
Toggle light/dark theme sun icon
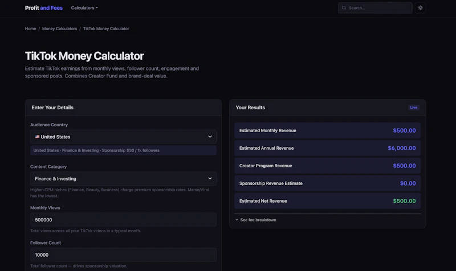(420, 8)
